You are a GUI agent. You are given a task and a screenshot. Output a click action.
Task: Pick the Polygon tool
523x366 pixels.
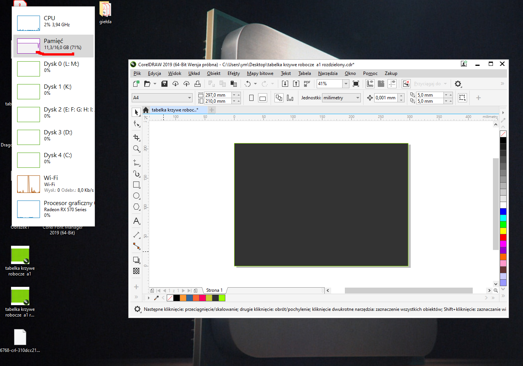point(136,207)
